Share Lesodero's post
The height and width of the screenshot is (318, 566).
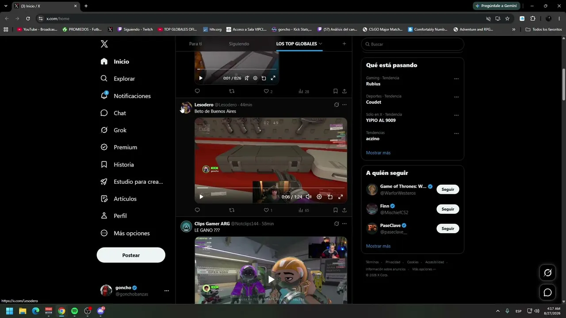click(x=344, y=210)
